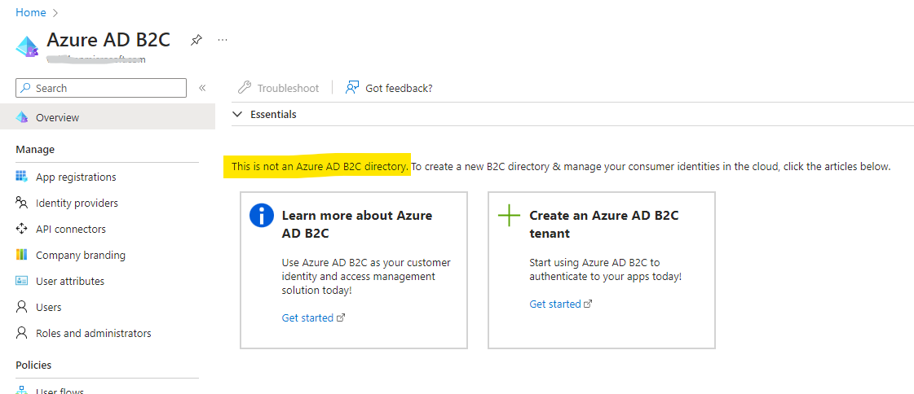Image resolution: width=914 pixels, height=394 pixels.
Task: Click the App registrations grid icon
Action: (21, 177)
